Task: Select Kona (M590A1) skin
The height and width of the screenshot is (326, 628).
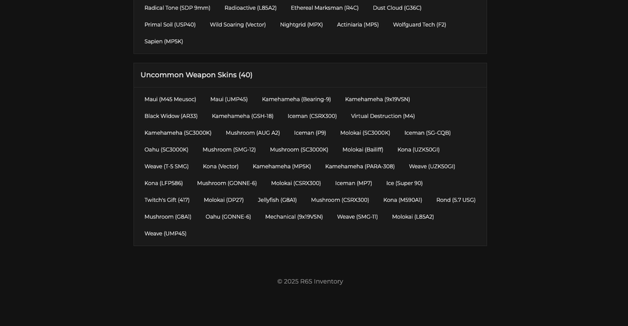Action: (x=403, y=200)
